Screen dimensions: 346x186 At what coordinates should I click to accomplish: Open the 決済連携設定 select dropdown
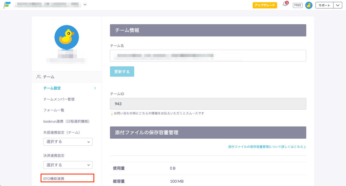68,165
